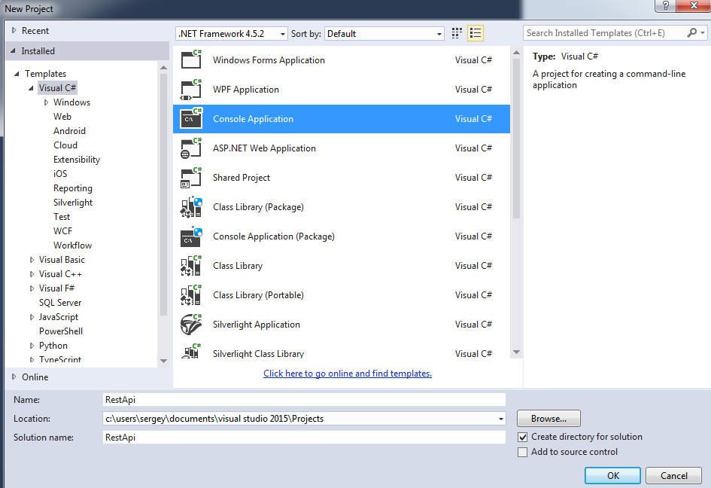Select the Extensibility category
This screenshot has width=711, height=488.
(x=77, y=160)
